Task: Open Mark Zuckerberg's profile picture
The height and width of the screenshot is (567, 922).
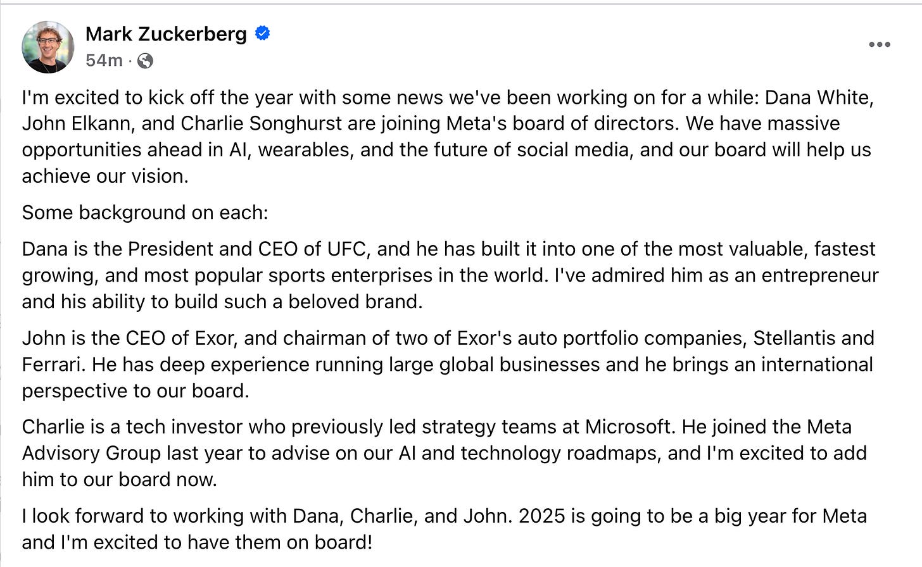Action: click(47, 46)
